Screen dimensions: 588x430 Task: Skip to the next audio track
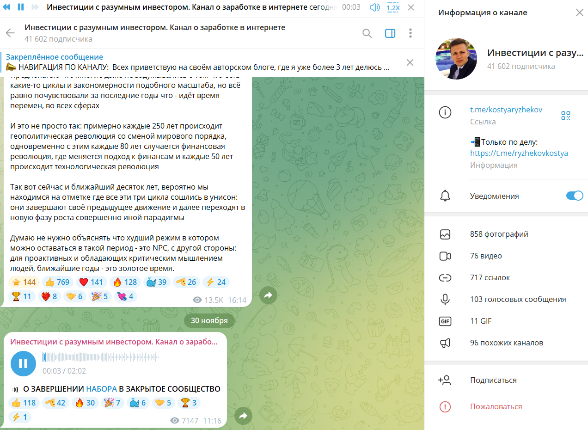coord(35,7)
